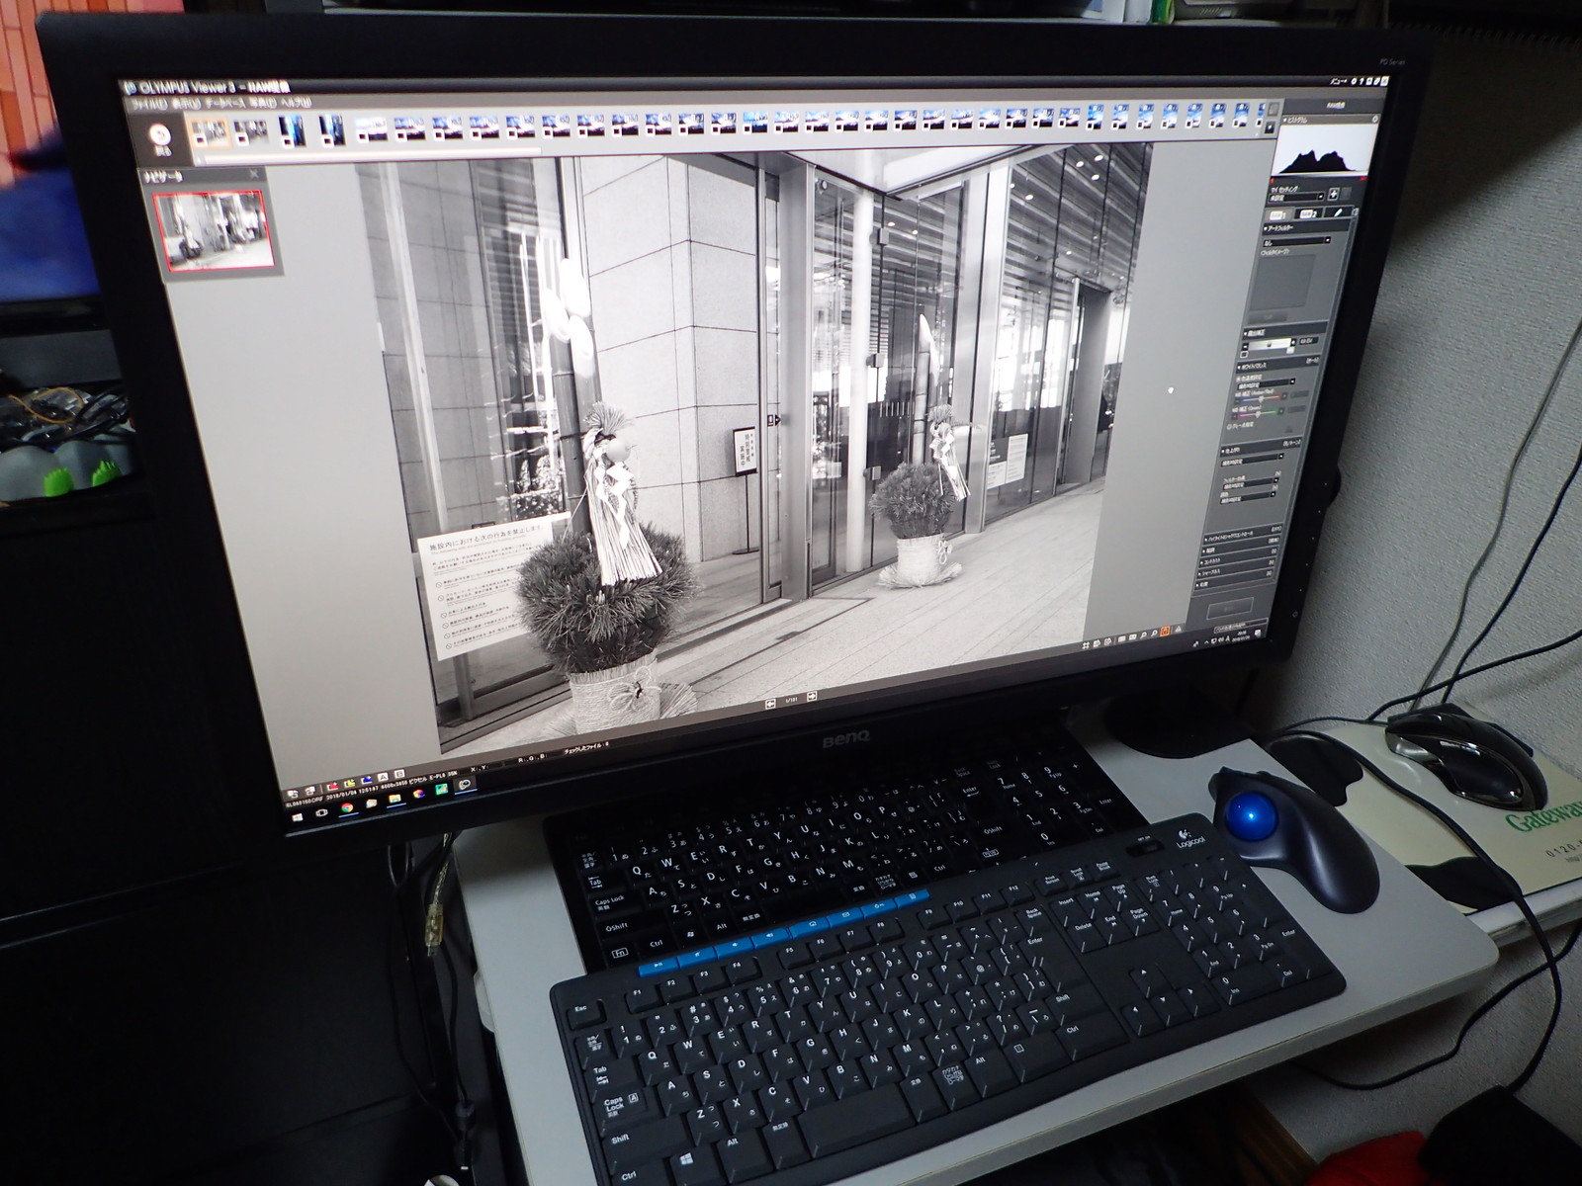Open the 表示 menu
The height and width of the screenshot is (1186, 1582).
tap(186, 102)
